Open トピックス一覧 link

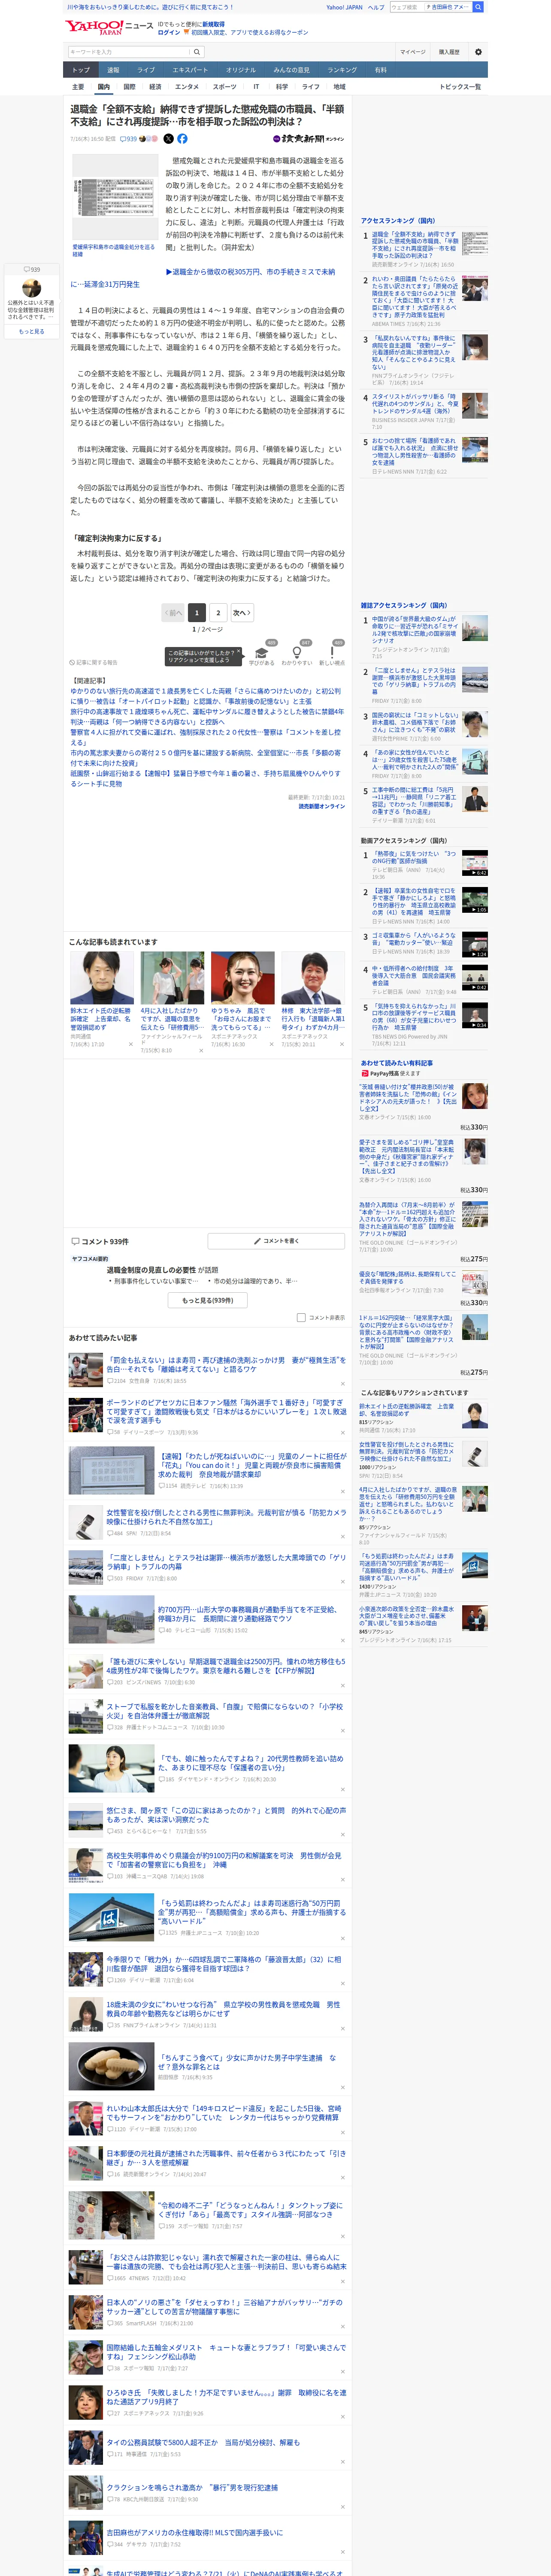[x=460, y=87]
